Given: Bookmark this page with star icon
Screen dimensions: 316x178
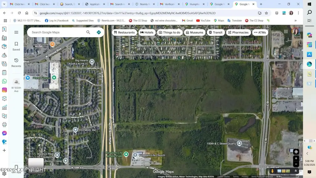Looking at the screenshot, I should [x=266, y=13].
